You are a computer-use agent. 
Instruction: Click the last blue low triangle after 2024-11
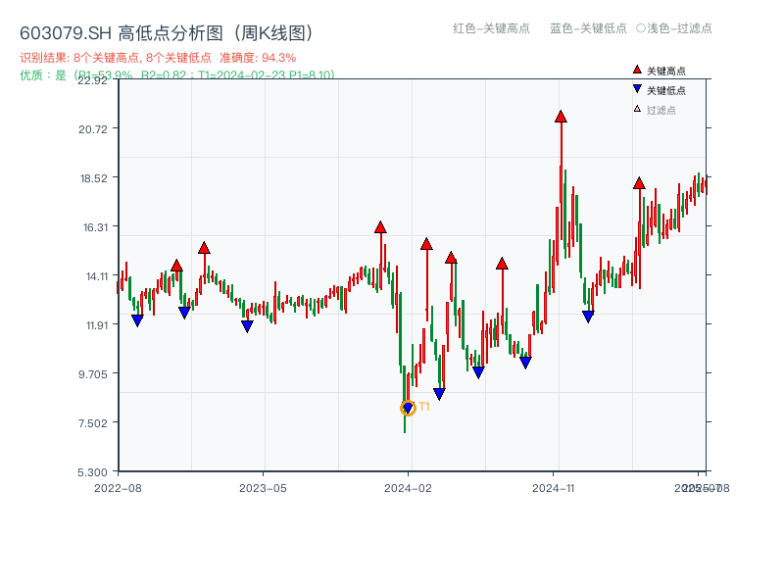pos(588,317)
